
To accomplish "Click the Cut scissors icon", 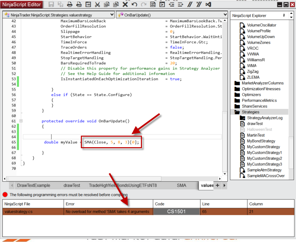I will [x=97, y=4].
